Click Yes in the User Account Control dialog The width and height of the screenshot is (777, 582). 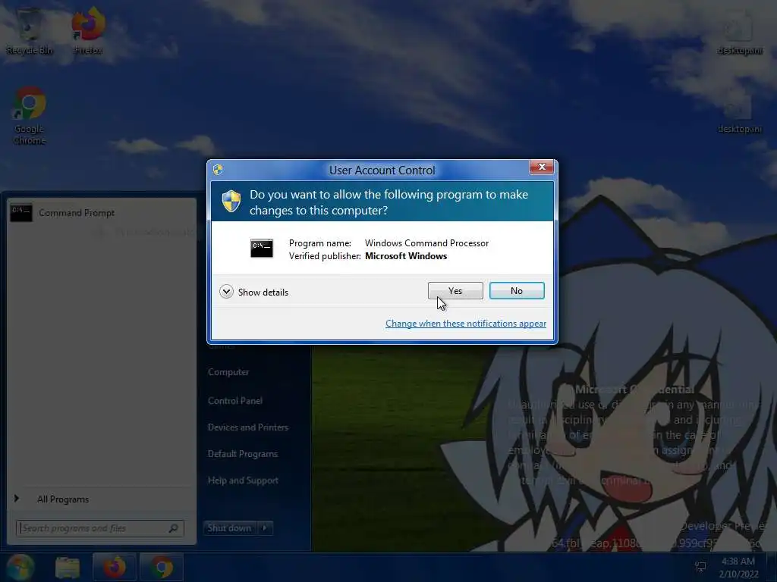(455, 290)
